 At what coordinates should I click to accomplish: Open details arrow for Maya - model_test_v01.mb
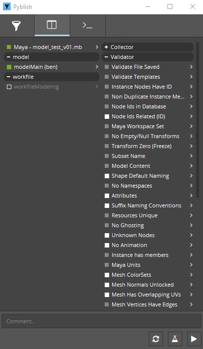[x=97, y=47]
